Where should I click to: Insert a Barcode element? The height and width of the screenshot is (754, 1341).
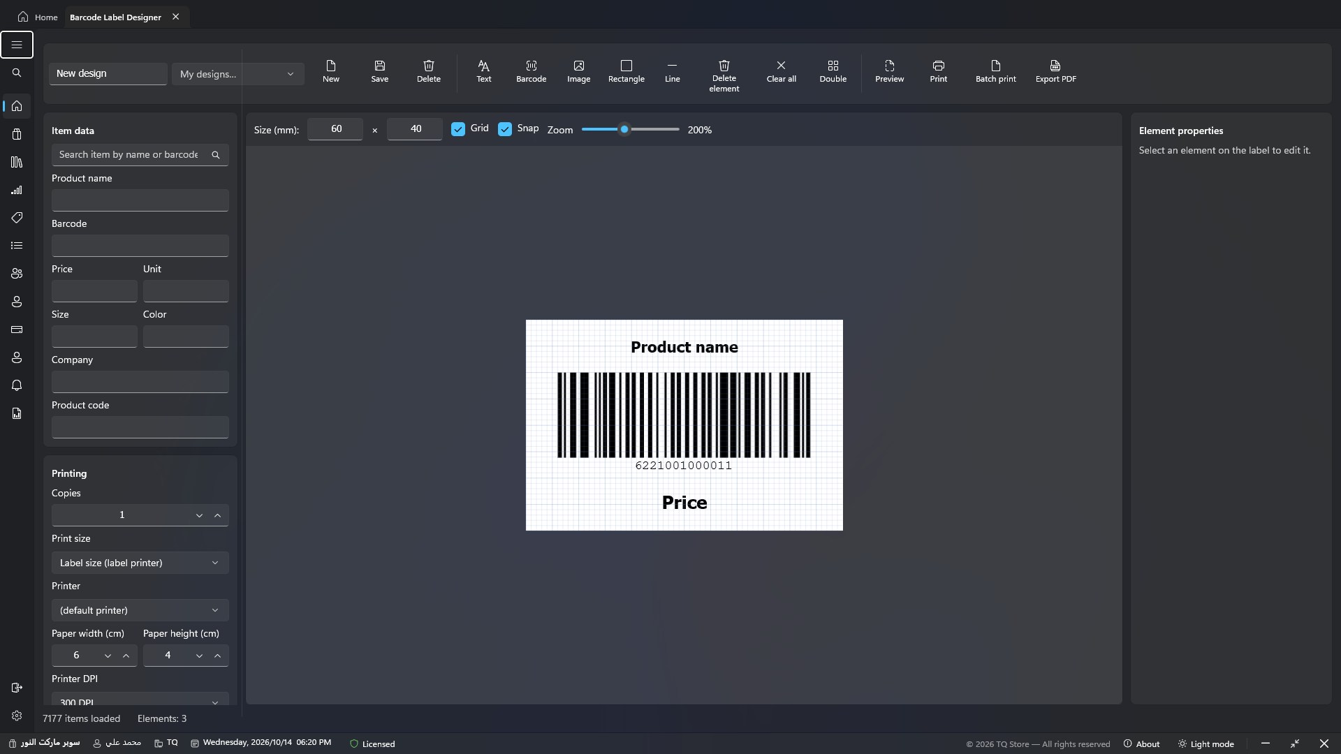tap(531, 71)
